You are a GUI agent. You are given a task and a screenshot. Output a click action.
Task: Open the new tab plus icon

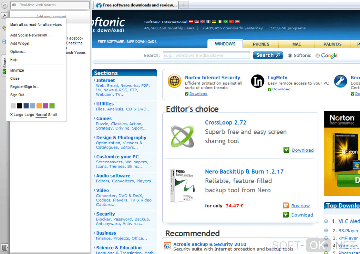(x=184, y=5)
